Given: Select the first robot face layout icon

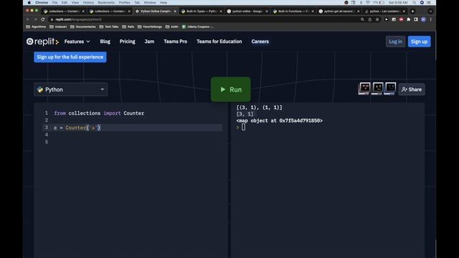Looking at the screenshot, I should [x=364, y=89].
